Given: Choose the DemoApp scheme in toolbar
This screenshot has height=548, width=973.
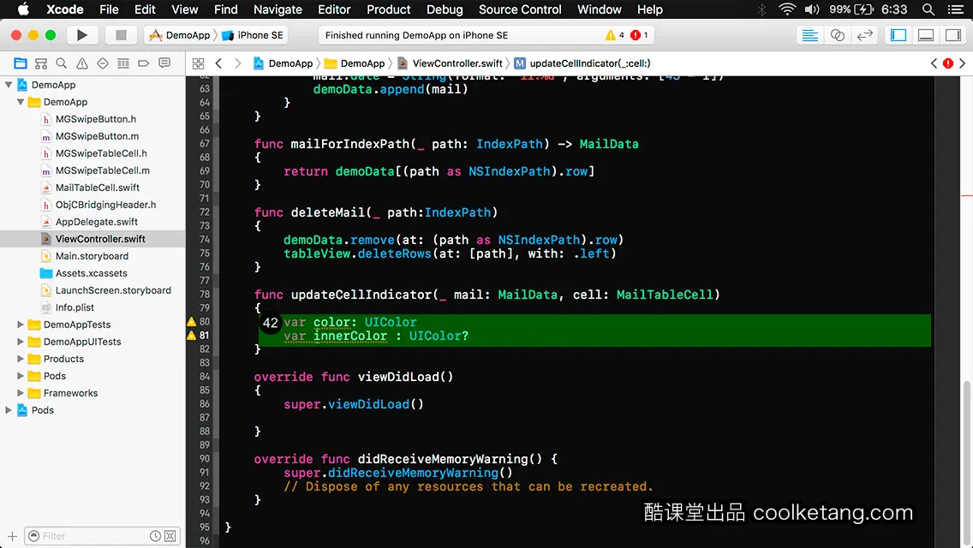Looking at the screenshot, I should coord(180,35).
